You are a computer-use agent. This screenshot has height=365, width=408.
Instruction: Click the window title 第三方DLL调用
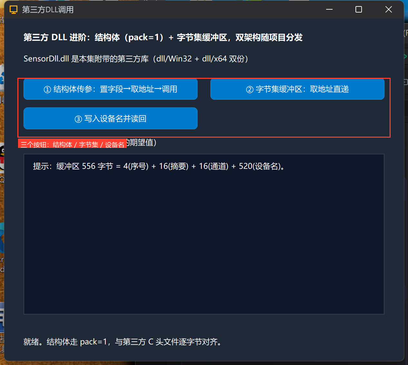coord(48,10)
